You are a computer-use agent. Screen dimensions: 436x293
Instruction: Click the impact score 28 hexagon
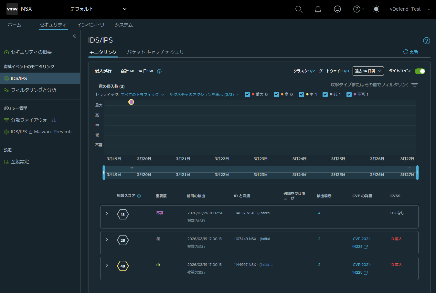(123, 240)
